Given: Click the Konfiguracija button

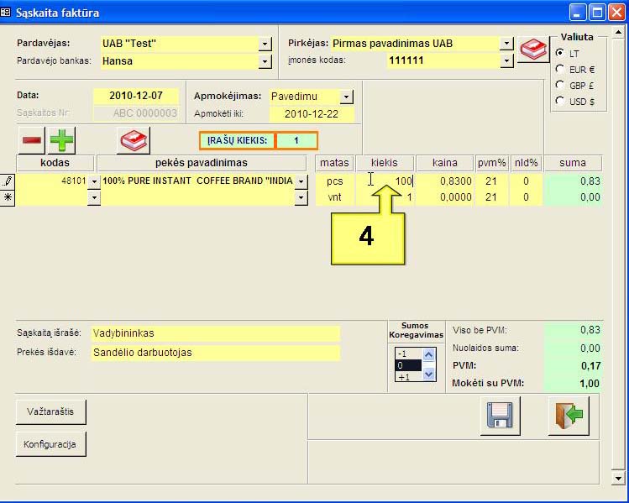Looking at the screenshot, I should 50,444.
